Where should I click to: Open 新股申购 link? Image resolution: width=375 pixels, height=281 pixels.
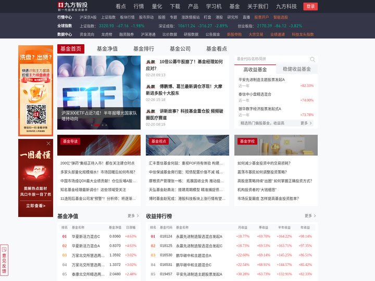pyautogui.click(x=234, y=34)
